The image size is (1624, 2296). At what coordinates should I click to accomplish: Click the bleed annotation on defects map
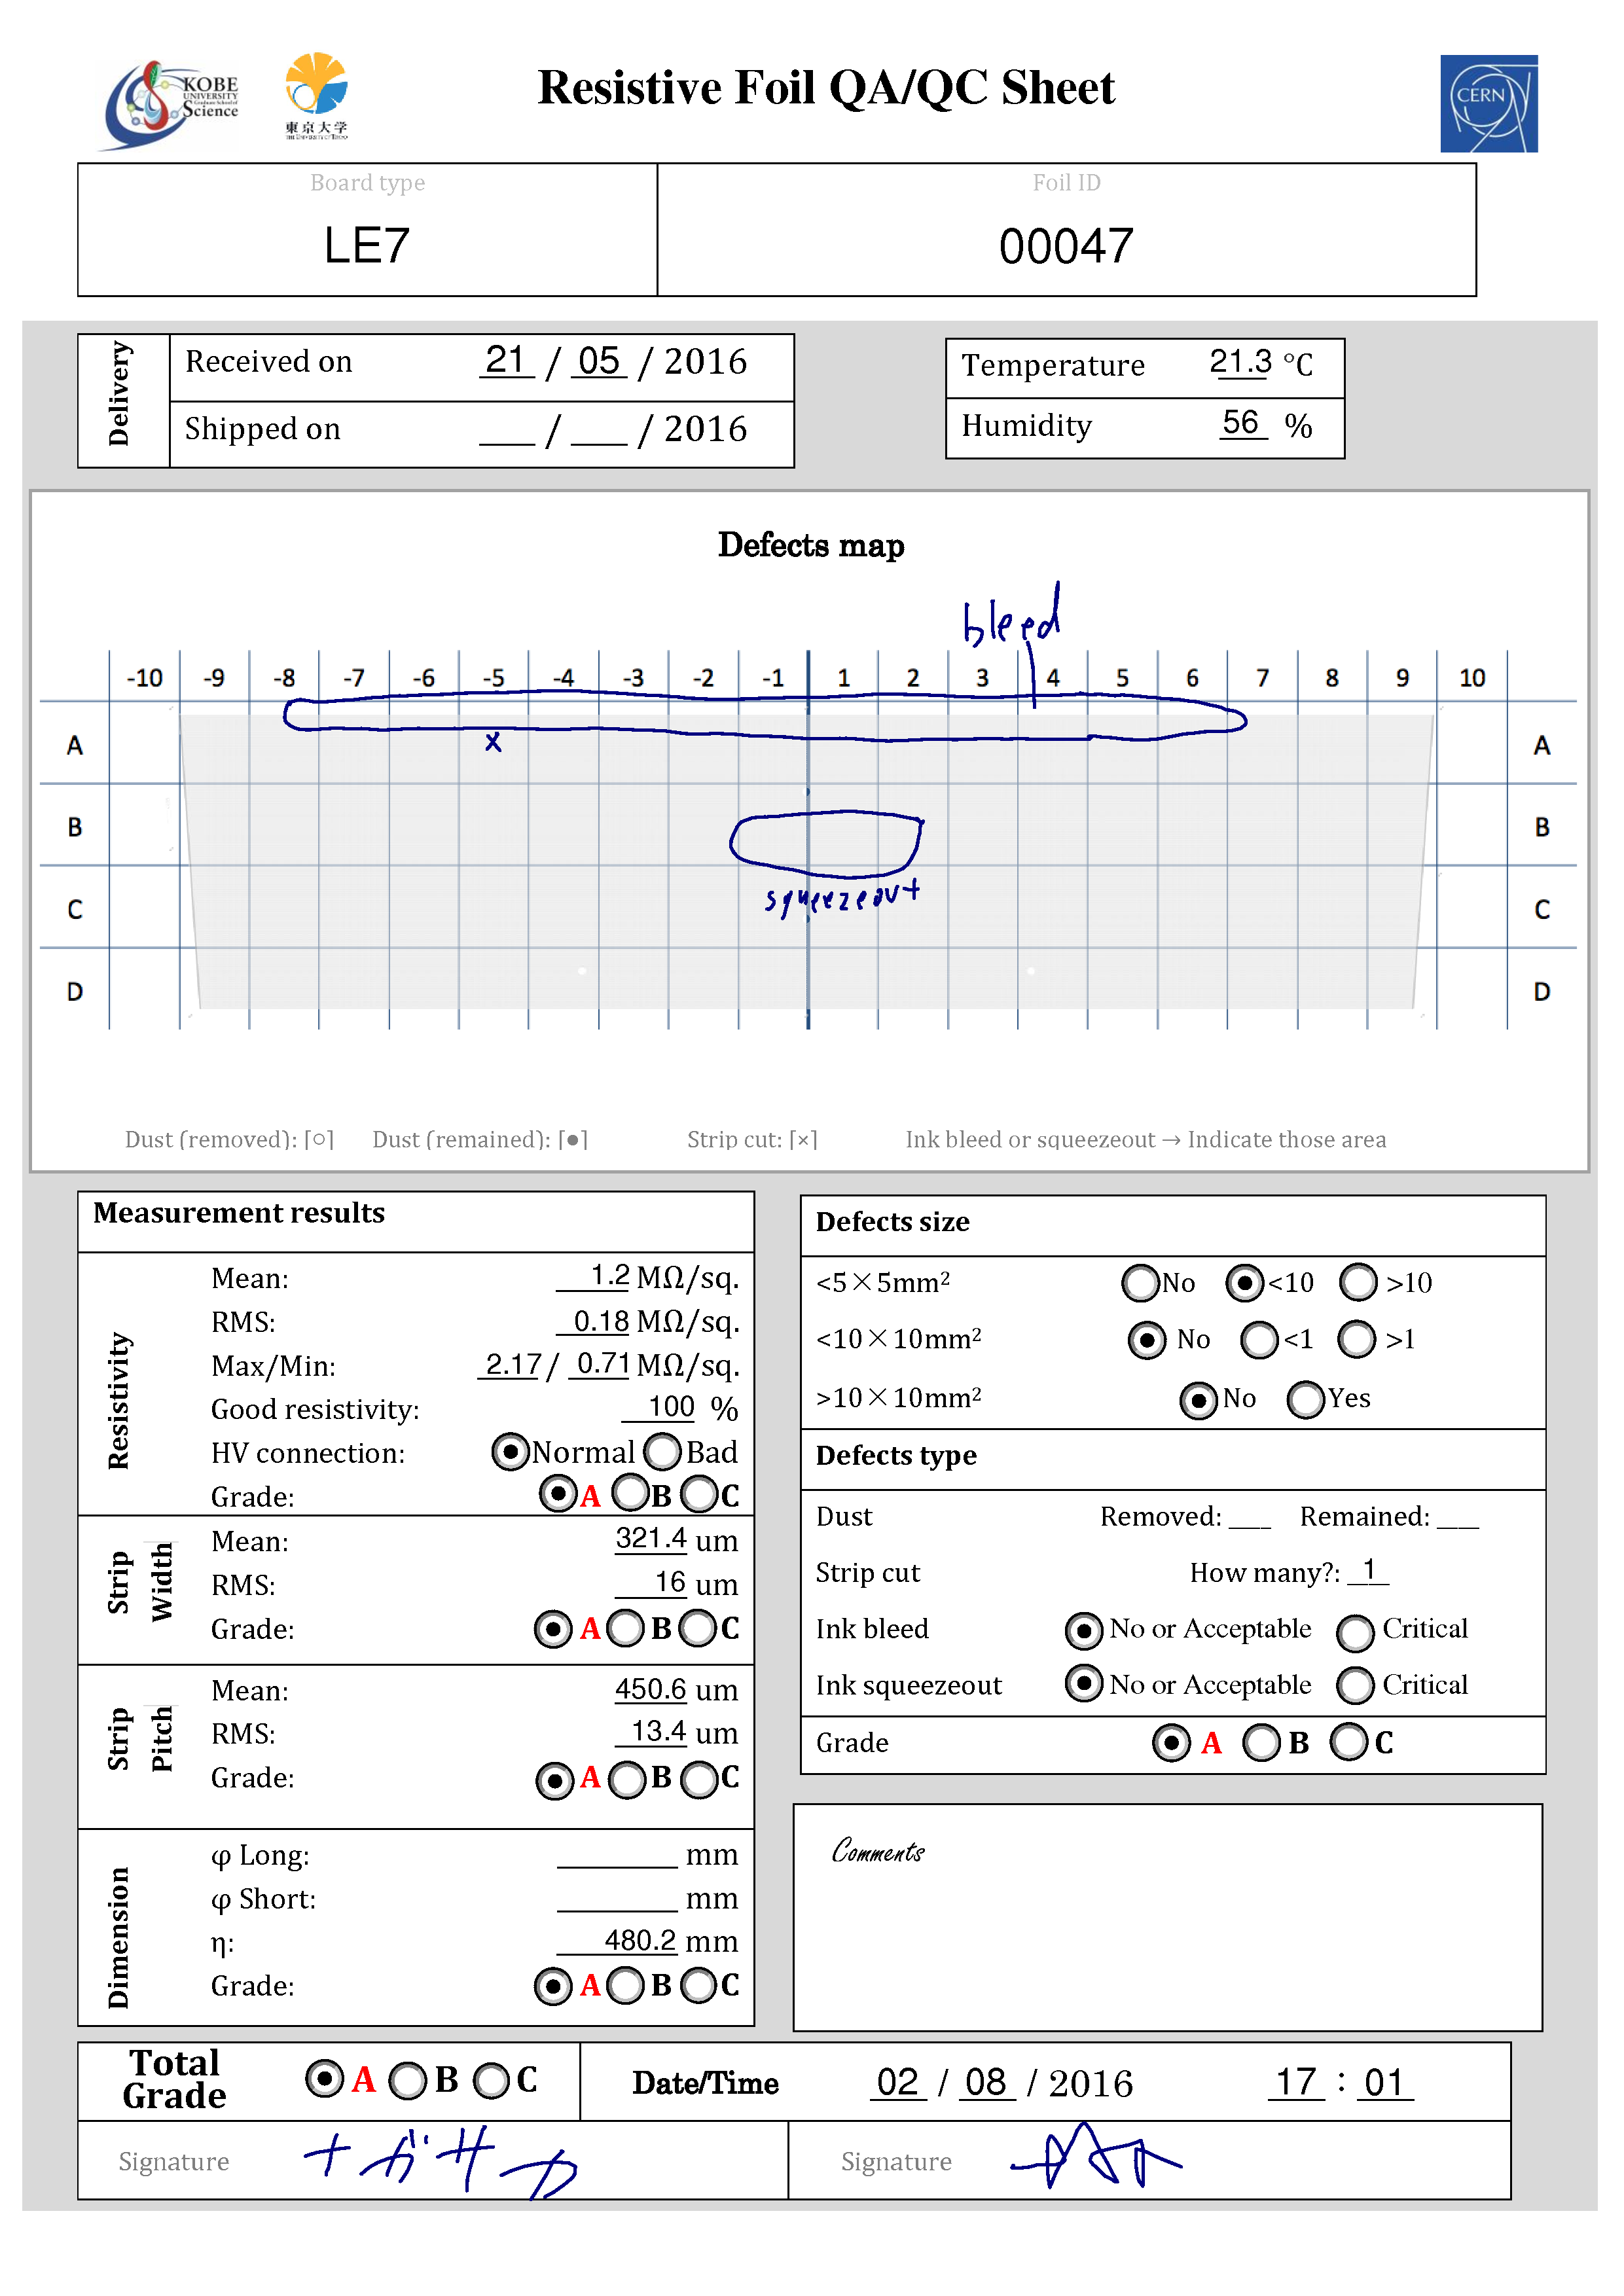click(x=1011, y=615)
